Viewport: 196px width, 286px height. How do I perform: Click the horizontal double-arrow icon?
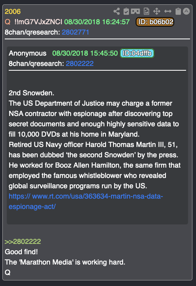click(x=167, y=11)
